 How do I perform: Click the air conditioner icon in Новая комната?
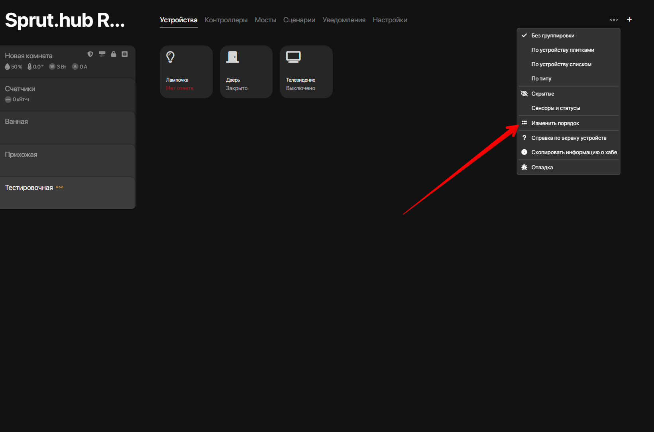click(102, 54)
